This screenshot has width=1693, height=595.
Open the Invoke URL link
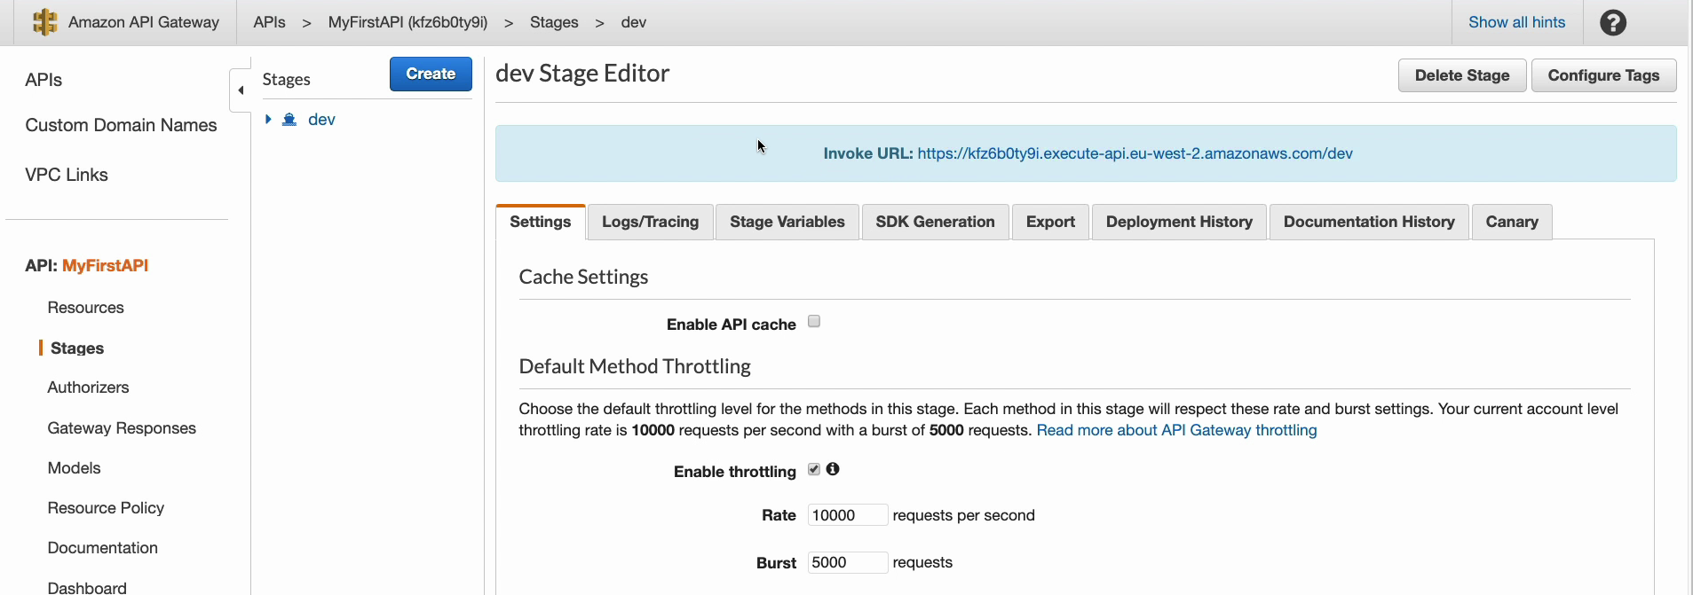point(1135,153)
